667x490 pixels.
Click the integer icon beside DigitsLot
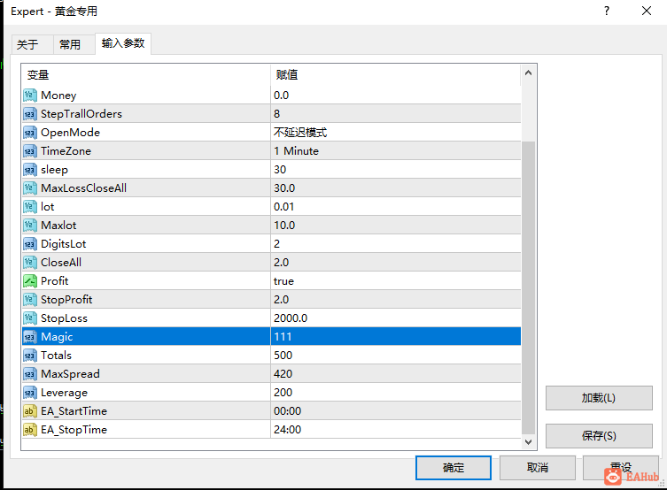tap(30, 244)
